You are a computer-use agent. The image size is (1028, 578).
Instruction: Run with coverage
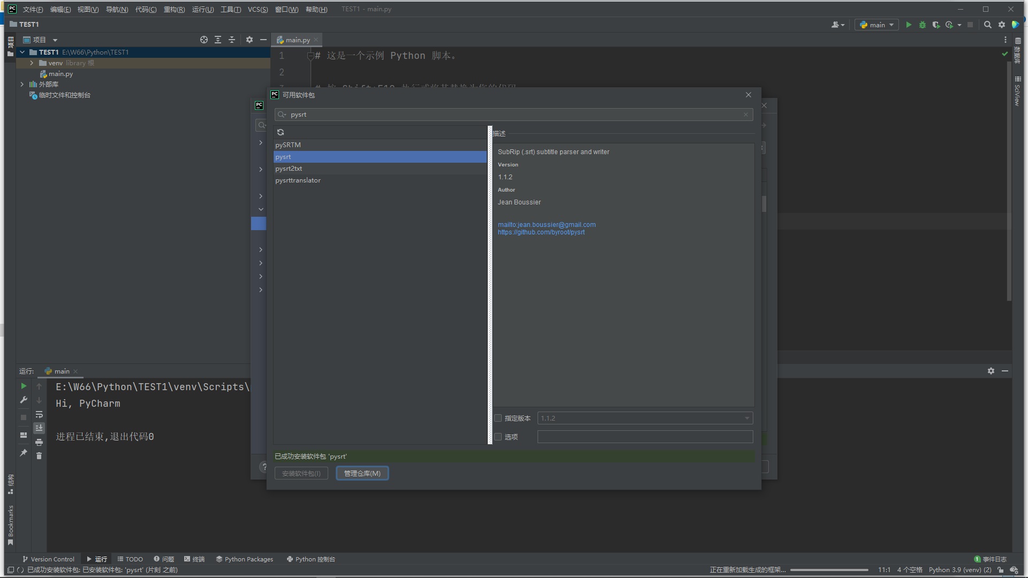click(x=936, y=25)
